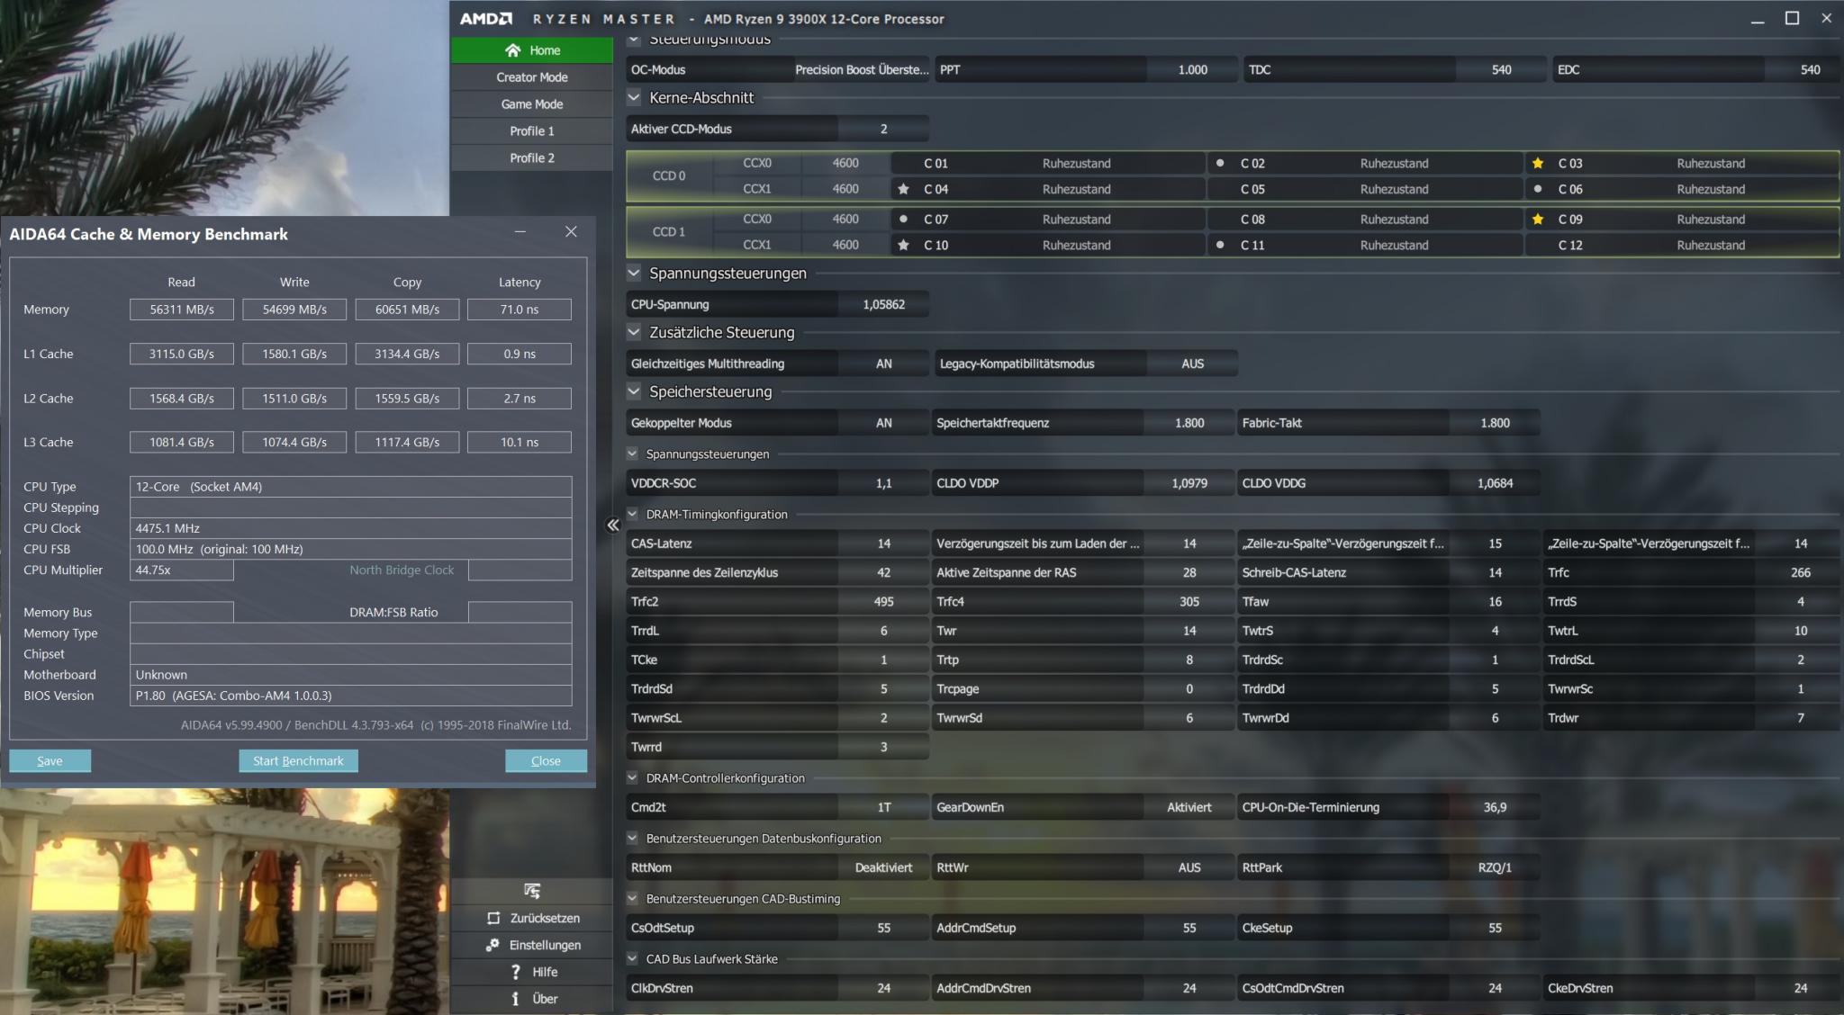The width and height of the screenshot is (1844, 1015).
Task: Collapse the DRAM-Controllerkonfiguration section
Action: (x=632, y=777)
